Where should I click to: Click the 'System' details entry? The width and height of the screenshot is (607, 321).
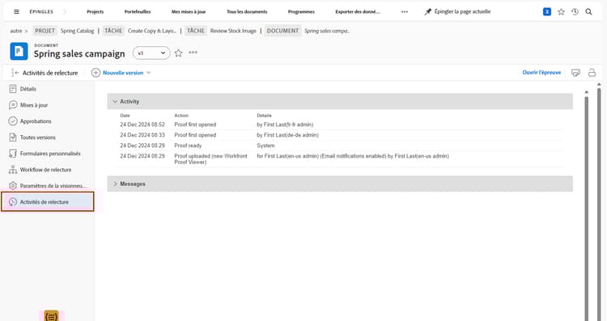265,146
